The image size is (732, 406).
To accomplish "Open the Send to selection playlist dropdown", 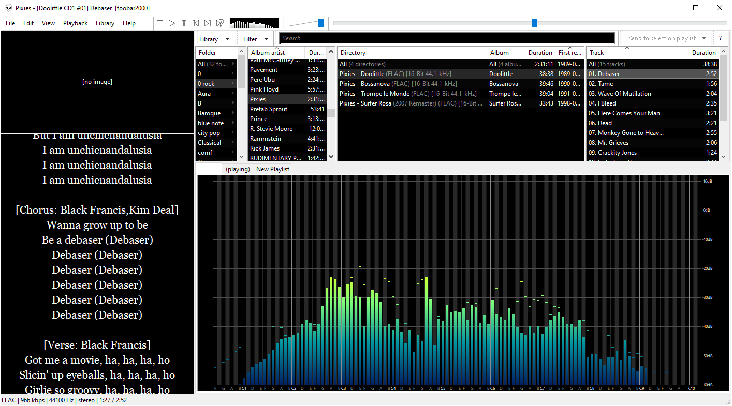I will point(667,38).
